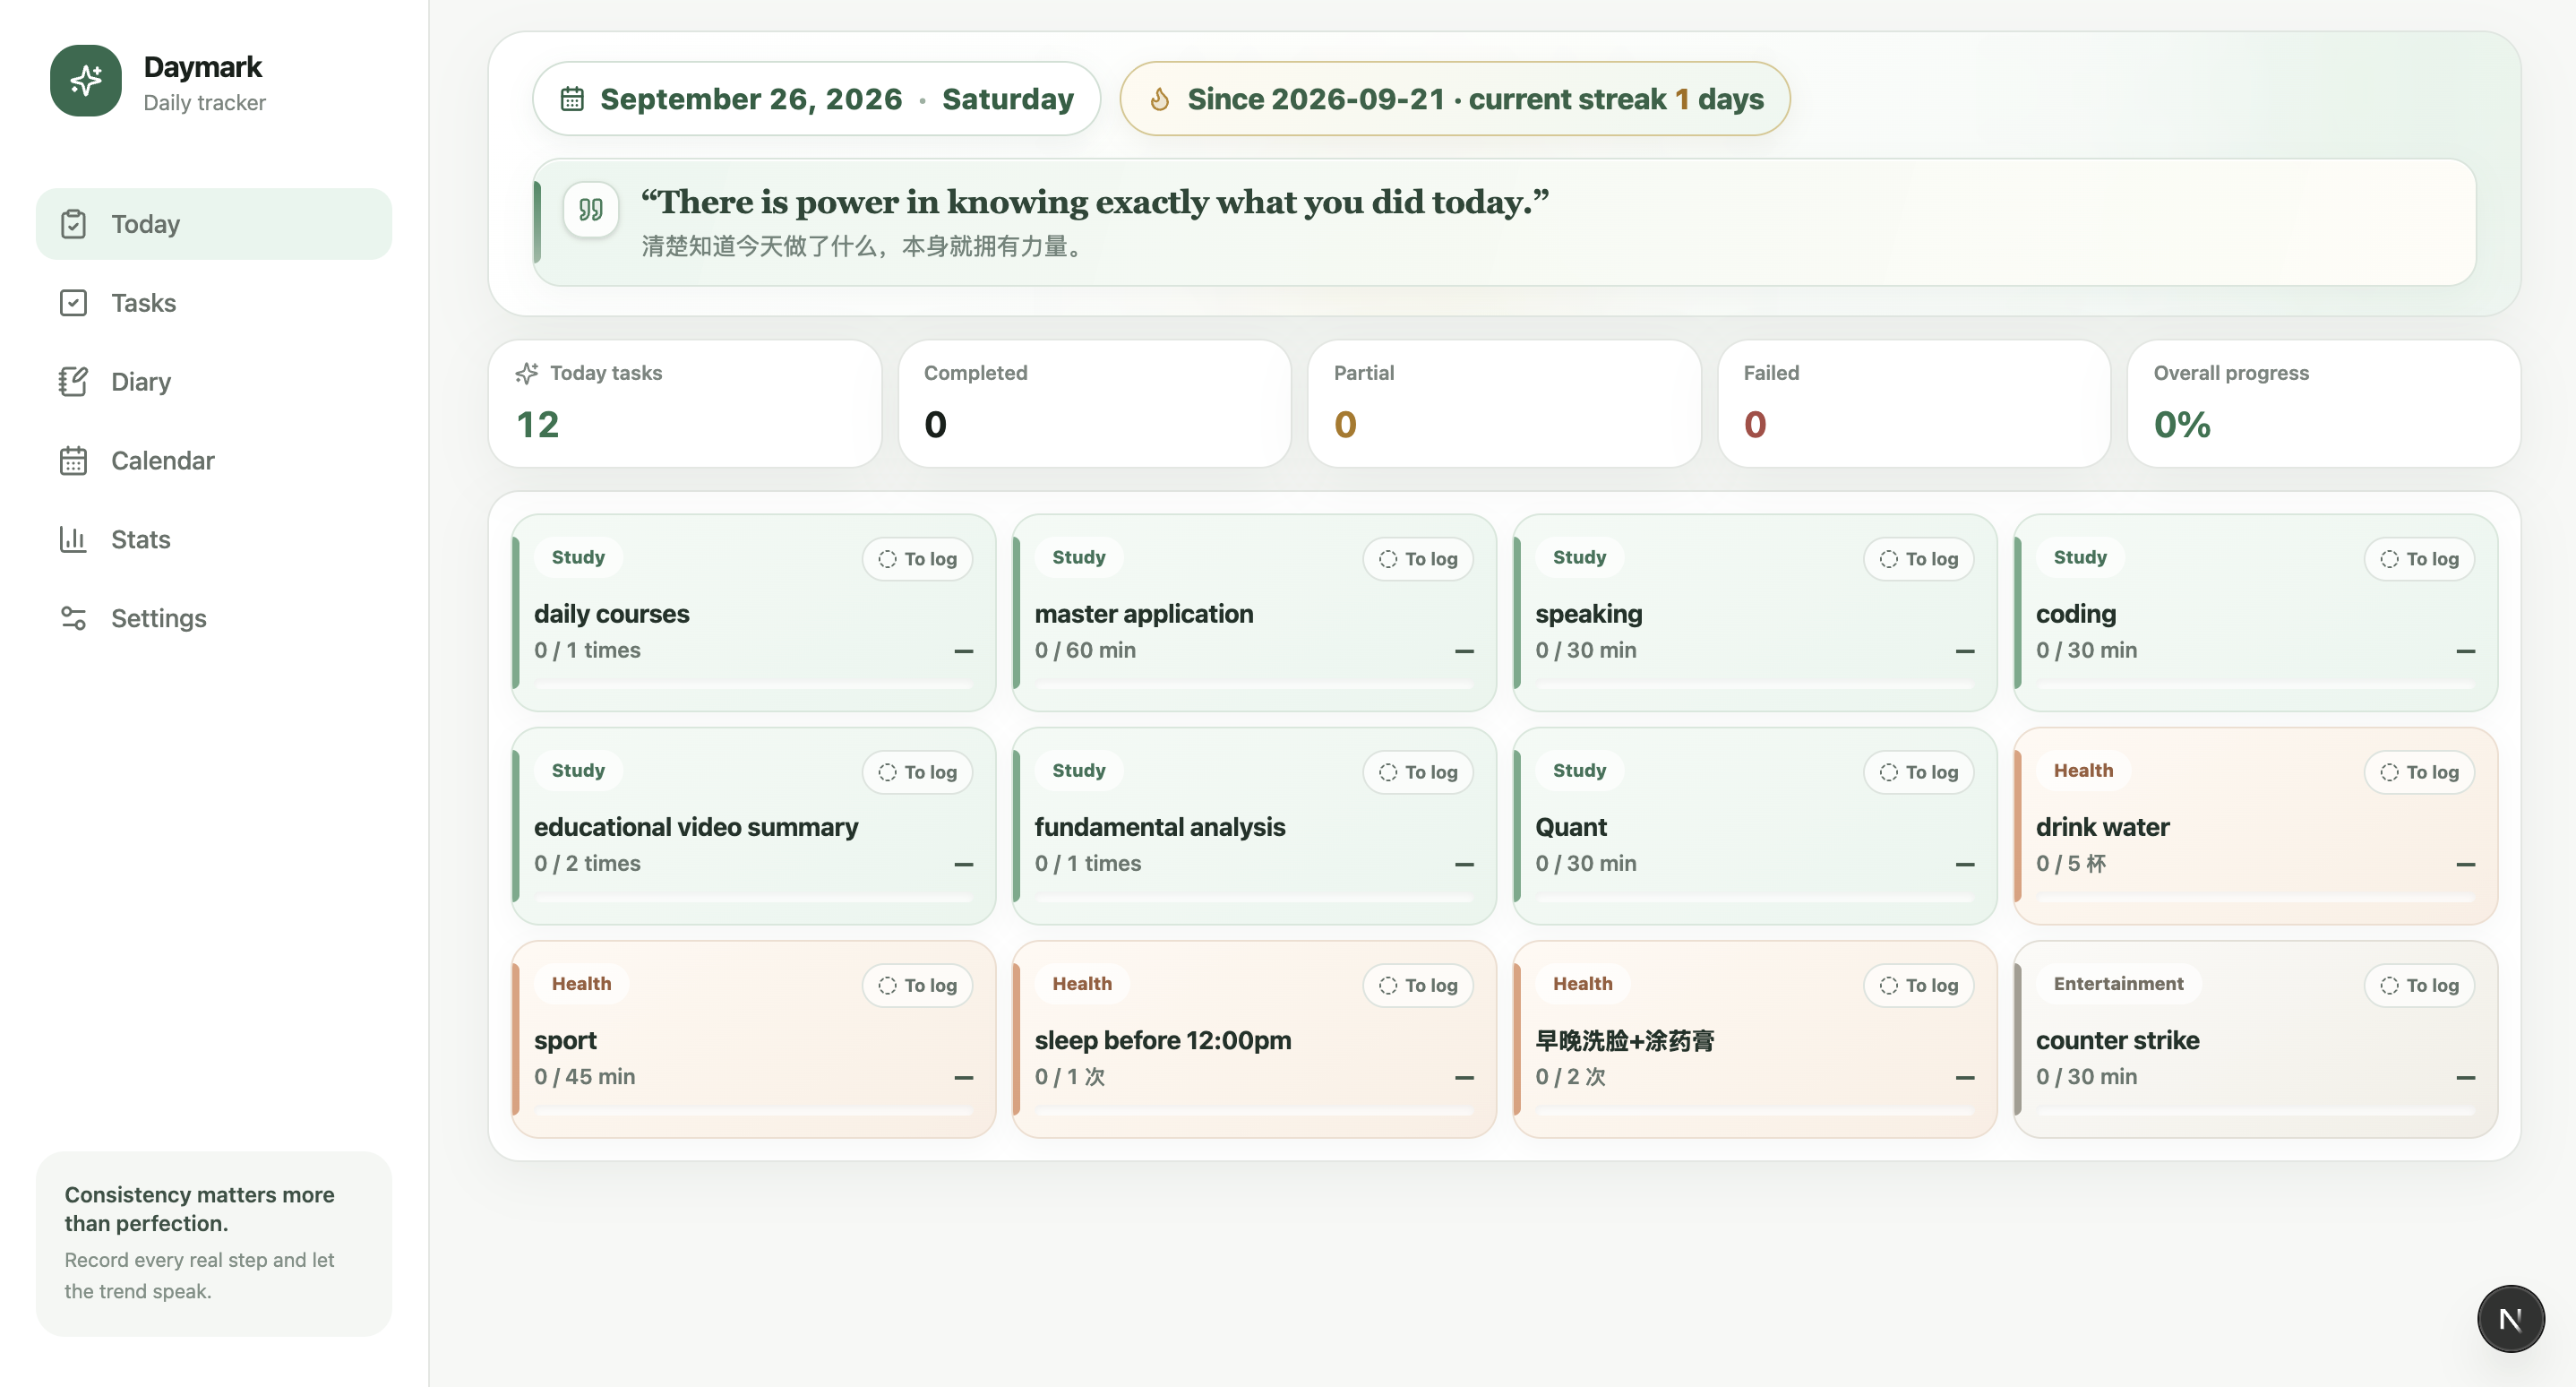
Task: Click the dash icon on sleep before 12:00pm card
Action: (1464, 1078)
